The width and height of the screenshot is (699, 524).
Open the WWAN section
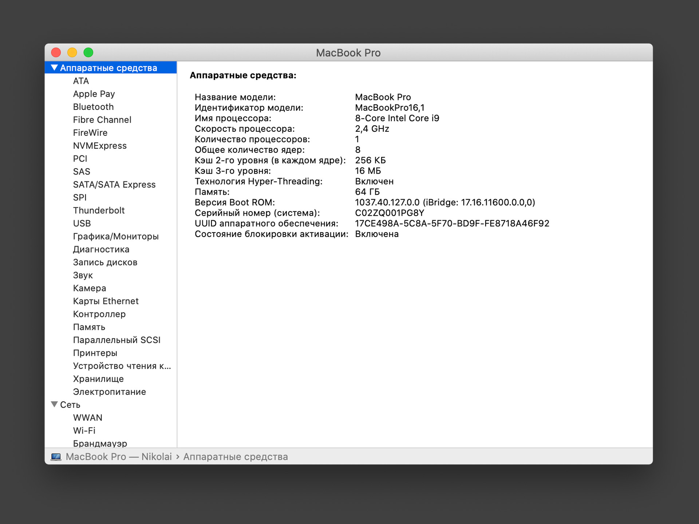[88, 417]
